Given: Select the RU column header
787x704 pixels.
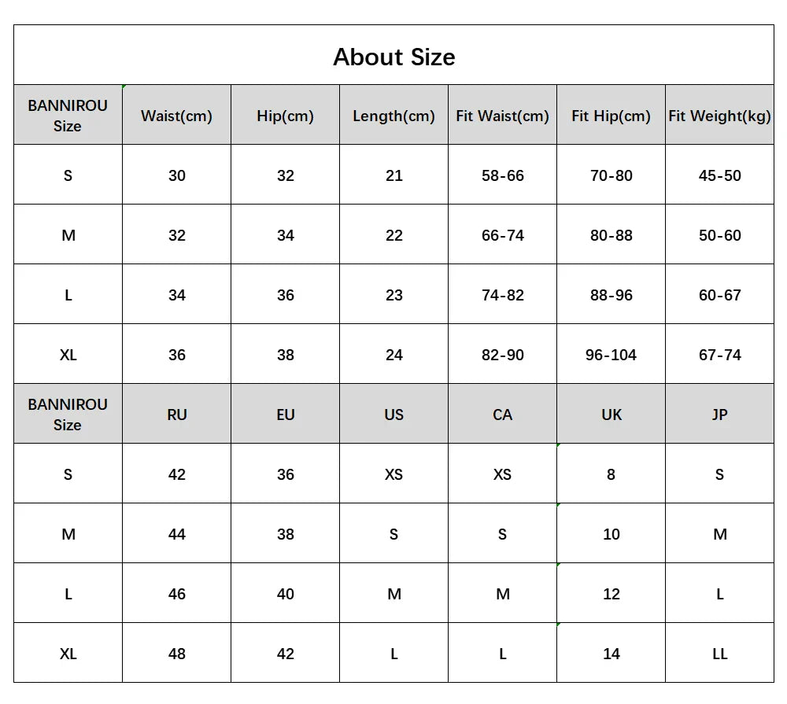Looking at the screenshot, I should click(x=176, y=415).
